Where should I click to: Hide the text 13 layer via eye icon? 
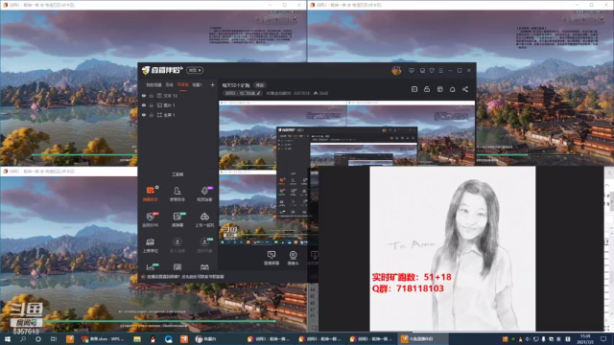[144, 96]
